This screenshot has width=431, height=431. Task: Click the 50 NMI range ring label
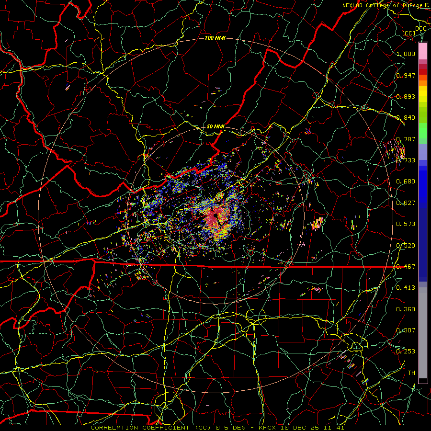(215, 126)
